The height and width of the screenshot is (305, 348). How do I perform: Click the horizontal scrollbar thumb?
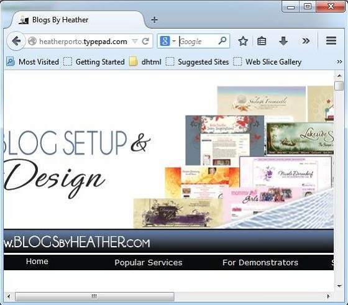pyautogui.click(x=94, y=296)
